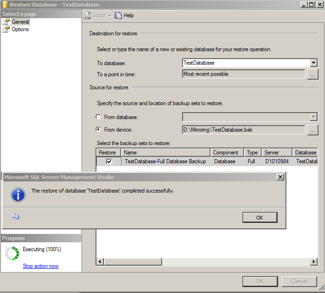Sort by the Name column header

coord(166,153)
